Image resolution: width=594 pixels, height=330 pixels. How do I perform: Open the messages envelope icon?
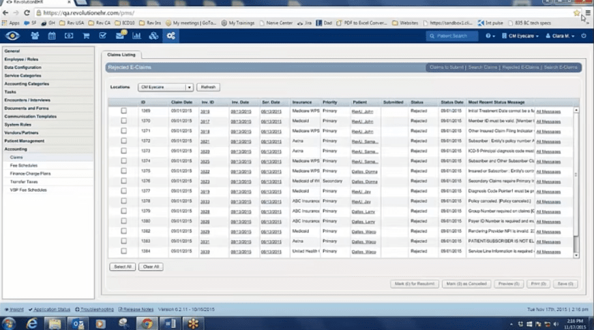click(119, 35)
